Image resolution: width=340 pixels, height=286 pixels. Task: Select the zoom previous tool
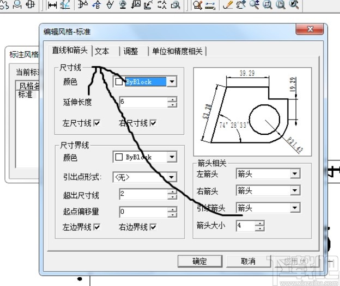point(294,5)
